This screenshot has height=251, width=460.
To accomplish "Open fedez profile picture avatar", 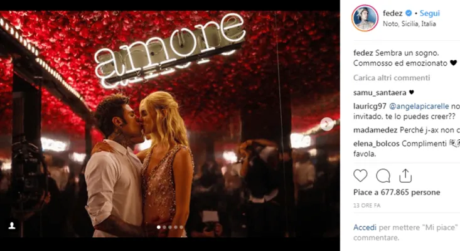I will 365,18.
